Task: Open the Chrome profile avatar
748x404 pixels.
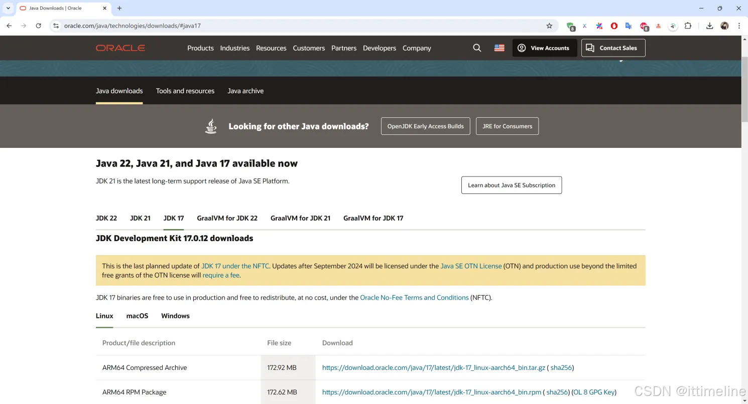Action: coord(724,26)
